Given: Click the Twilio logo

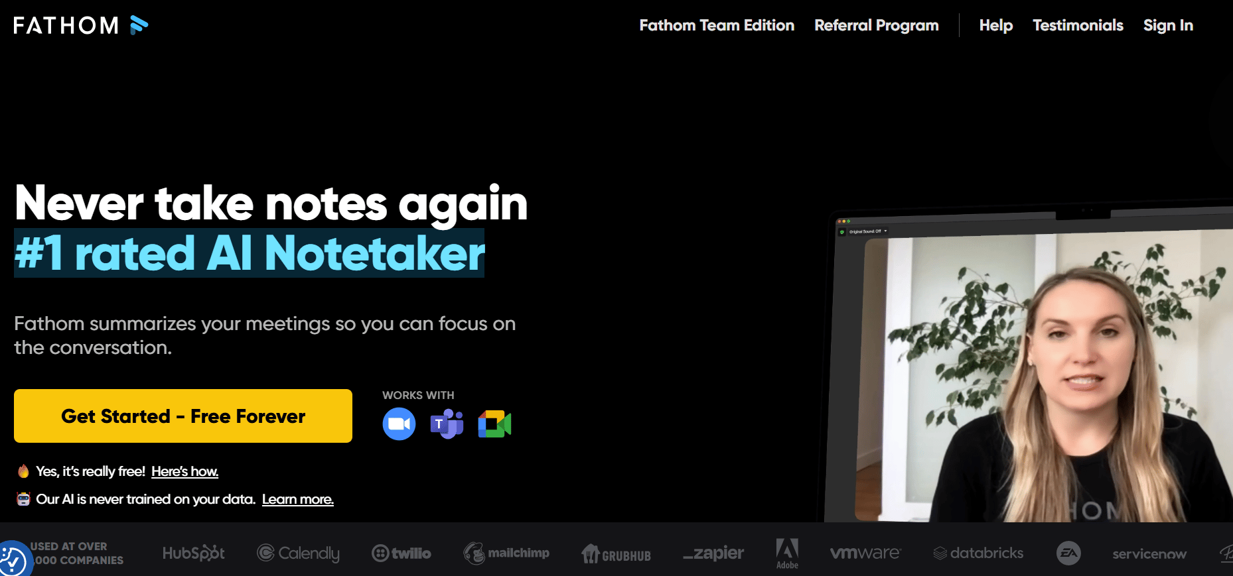Looking at the screenshot, I should (x=401, y=553).
